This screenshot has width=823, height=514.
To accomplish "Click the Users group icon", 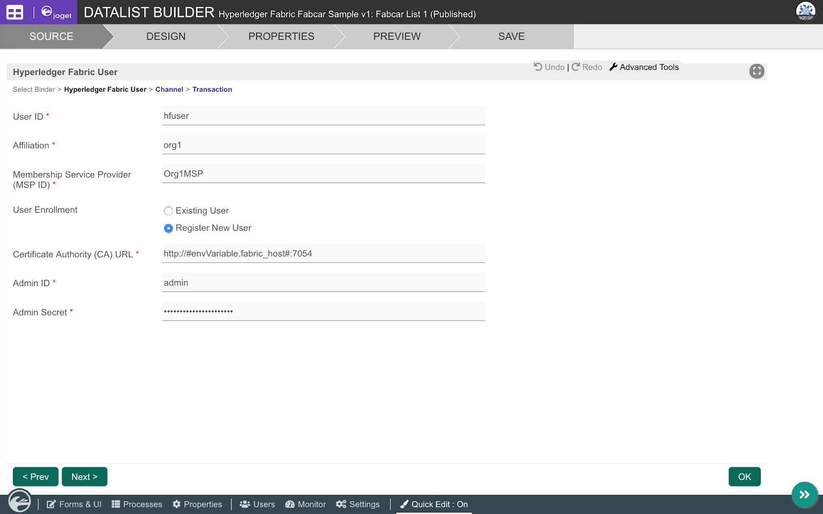I will click(245, 504).
